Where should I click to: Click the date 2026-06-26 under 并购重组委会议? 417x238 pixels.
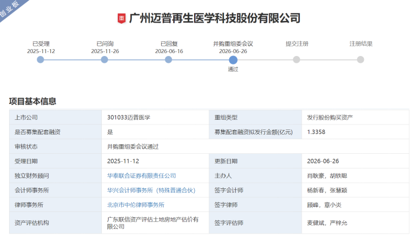point(233,51)
